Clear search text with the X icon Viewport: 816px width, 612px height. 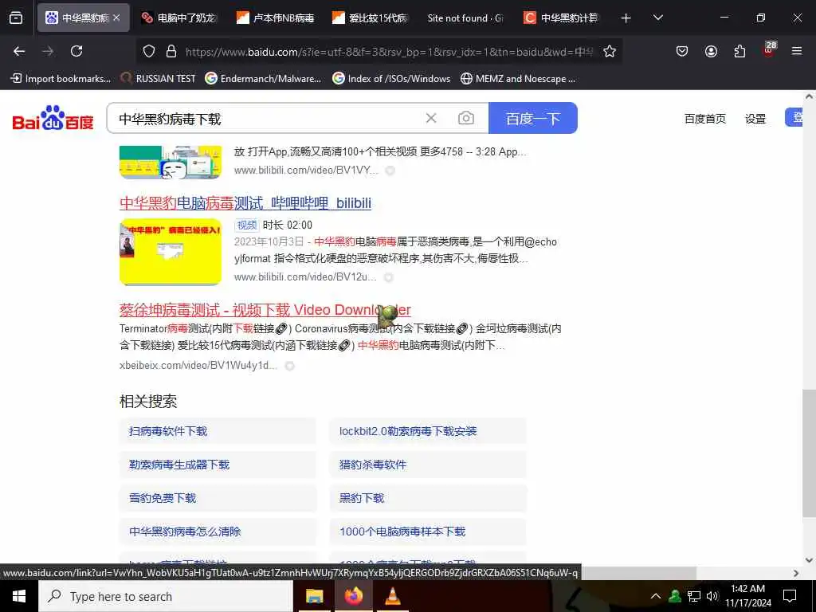pos(431,118)
